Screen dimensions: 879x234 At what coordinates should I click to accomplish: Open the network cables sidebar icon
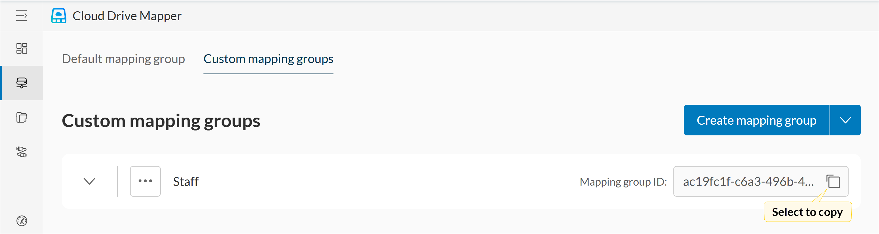point(22,152)
